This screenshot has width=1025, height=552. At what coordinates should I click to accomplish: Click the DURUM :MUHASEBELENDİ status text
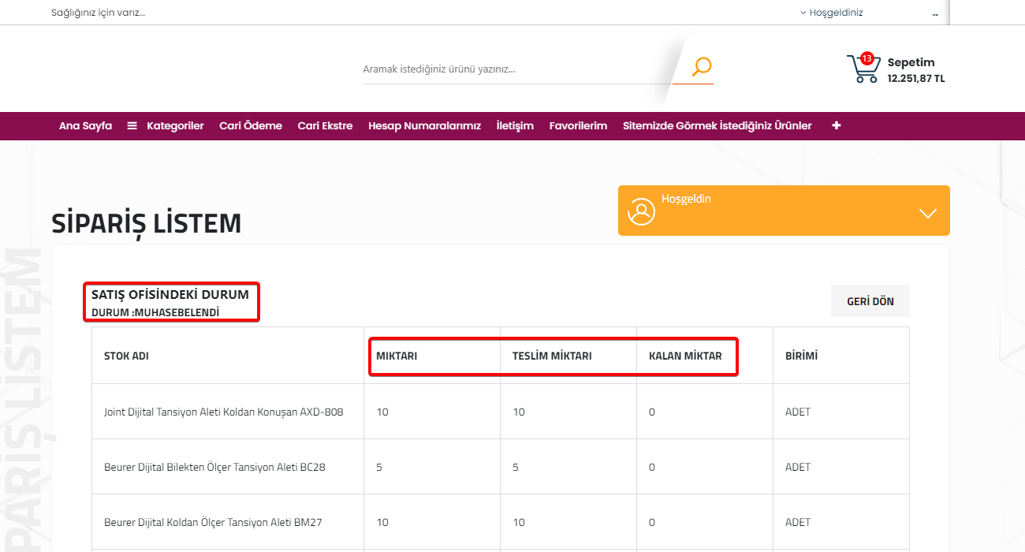[155, 312]
